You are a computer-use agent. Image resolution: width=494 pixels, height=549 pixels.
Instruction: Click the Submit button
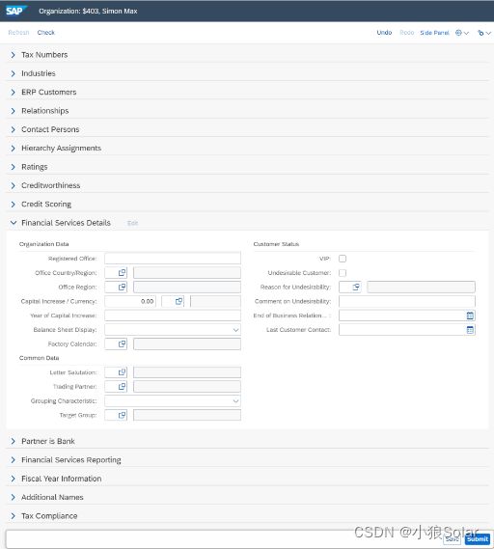478,538
